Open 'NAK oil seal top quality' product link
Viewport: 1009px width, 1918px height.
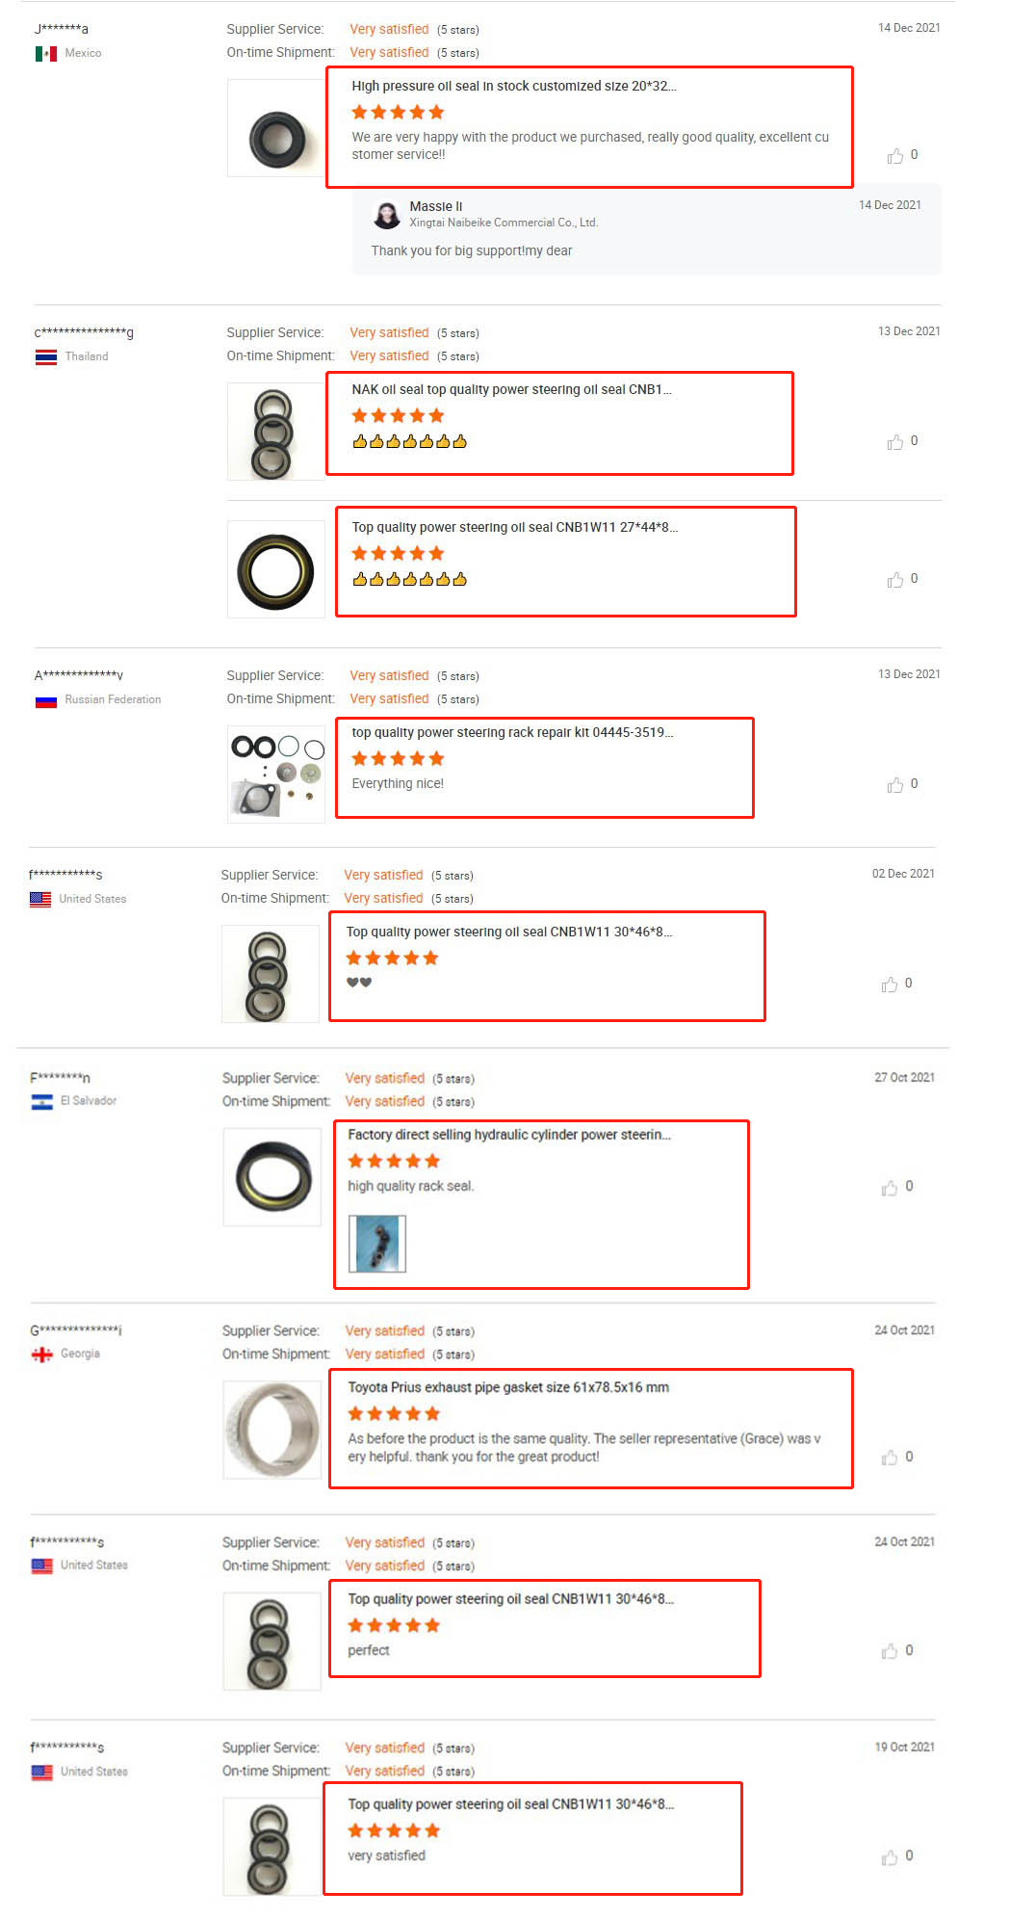tap(511, 389)
